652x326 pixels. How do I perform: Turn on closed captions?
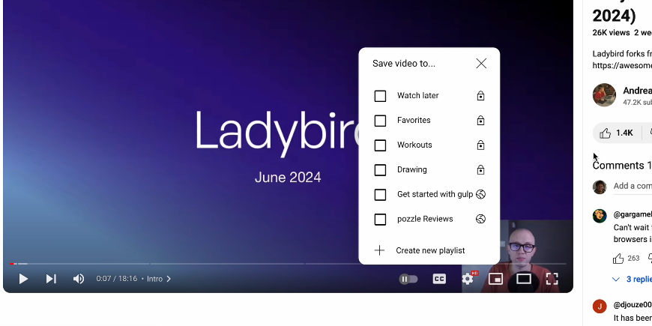click(439, 279)
